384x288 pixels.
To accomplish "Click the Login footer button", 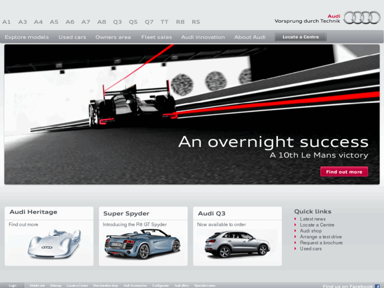I will (12, 285).
